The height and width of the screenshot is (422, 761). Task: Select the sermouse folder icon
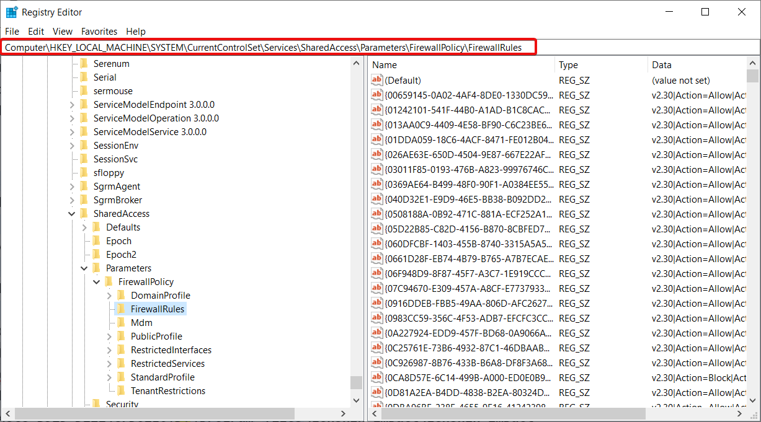(x=84, y=91)
